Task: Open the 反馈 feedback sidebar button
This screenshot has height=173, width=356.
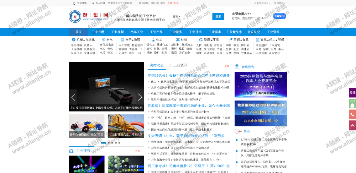Action: pos(352,93)
